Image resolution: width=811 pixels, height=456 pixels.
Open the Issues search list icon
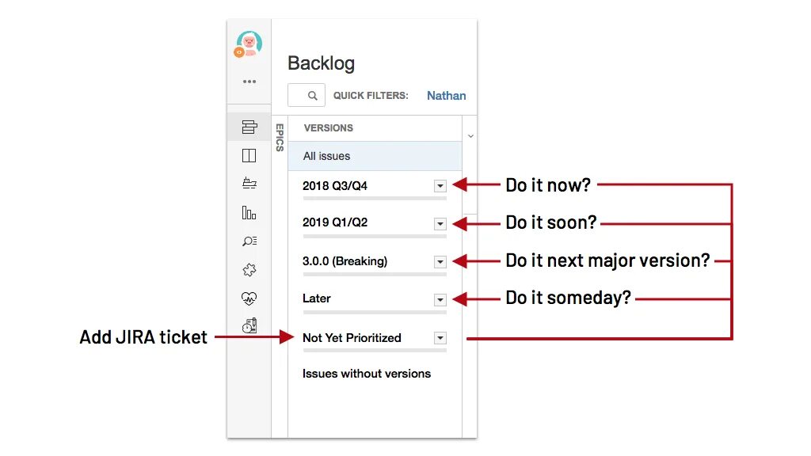point(249,241)
